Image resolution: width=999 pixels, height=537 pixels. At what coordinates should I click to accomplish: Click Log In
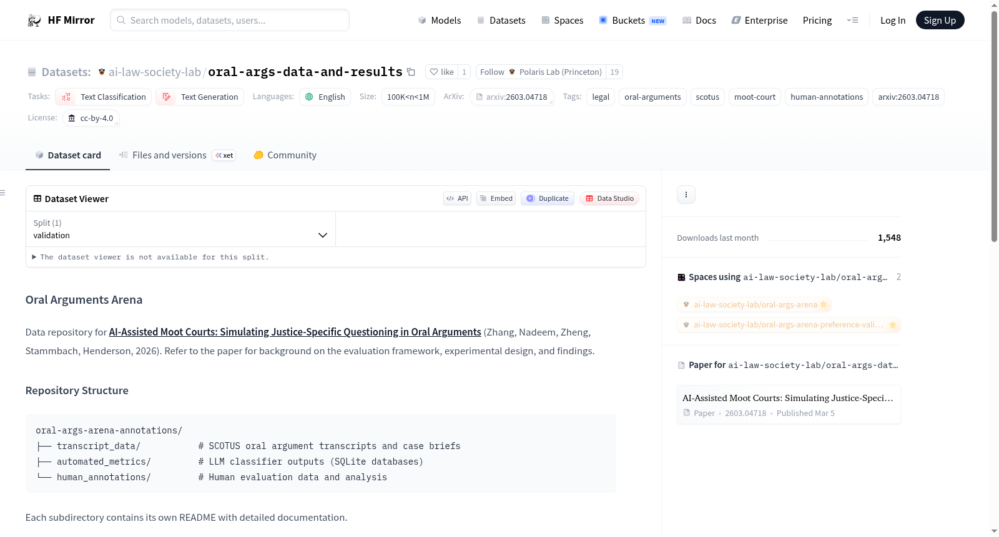(893, 21)
